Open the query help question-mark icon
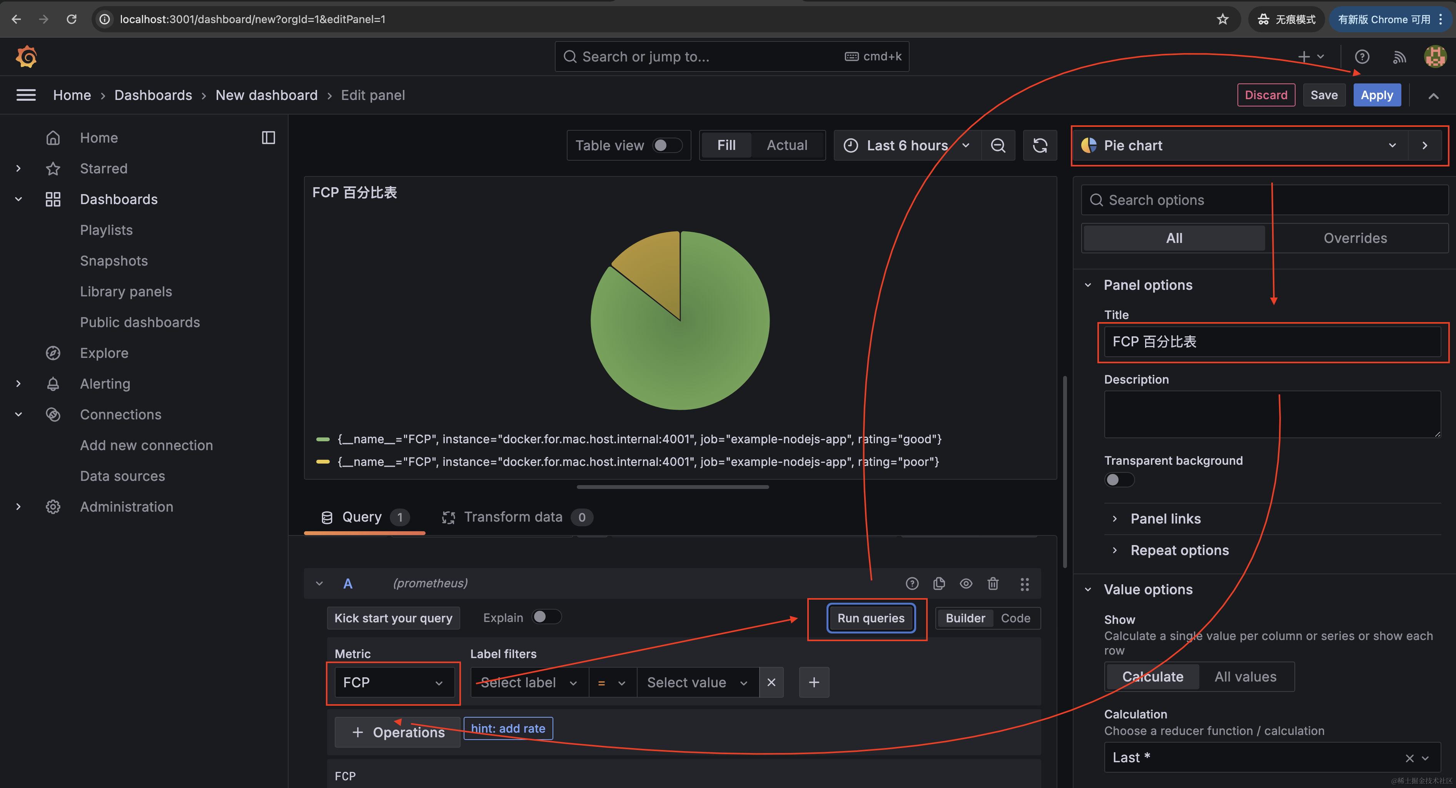Screen dimensions: 1456x788 point(912,583)
